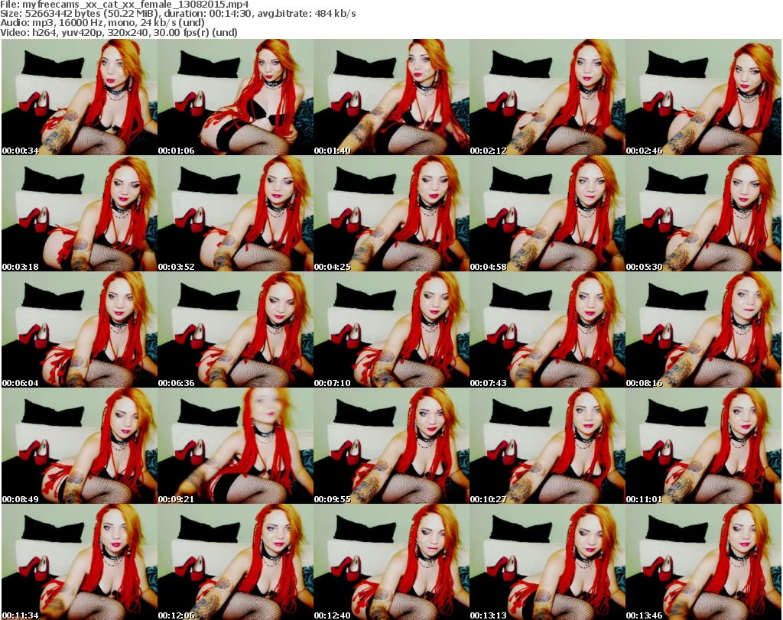
Task: Open the blurred frame stamped 00:09:21
Action: click(236, 446)
